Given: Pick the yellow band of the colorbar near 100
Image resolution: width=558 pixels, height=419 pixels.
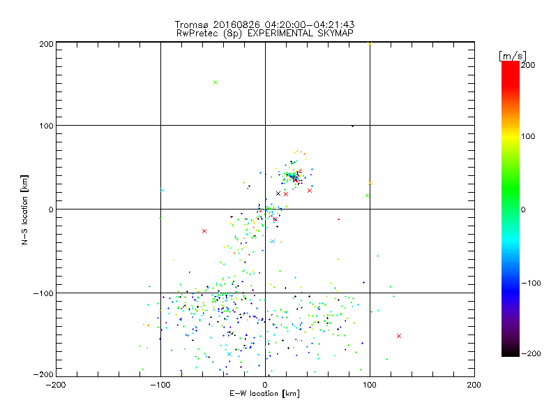Looking at the screenshot, I should click(x=511, y=136).
